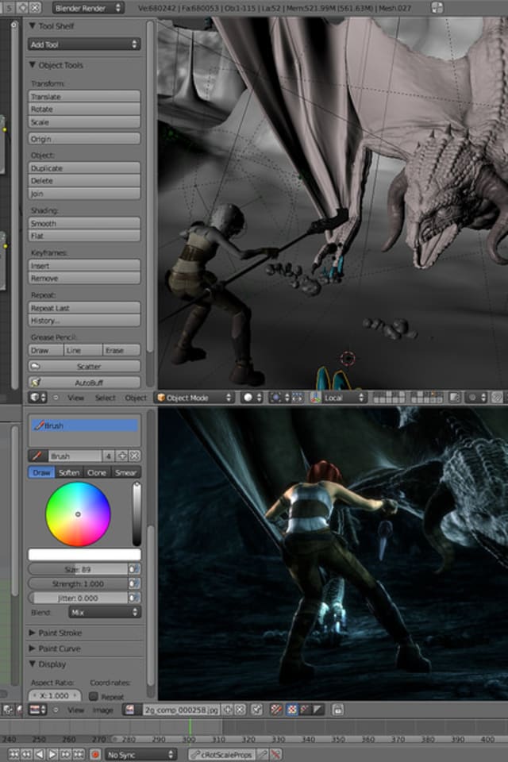This screenshot has height=762, width=508.
Task: Unlink the brush with X icon
Action: click(x=135, y=456)
